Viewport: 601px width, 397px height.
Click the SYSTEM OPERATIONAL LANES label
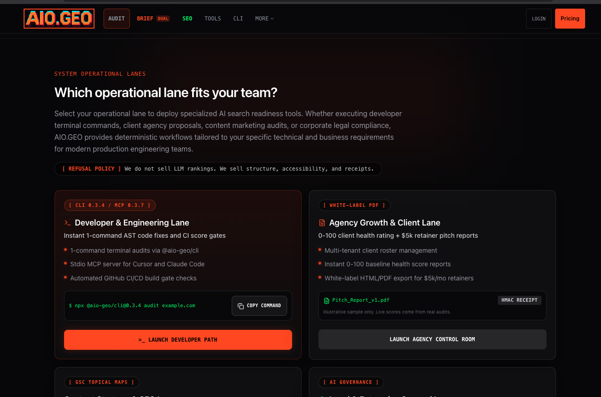100,74
